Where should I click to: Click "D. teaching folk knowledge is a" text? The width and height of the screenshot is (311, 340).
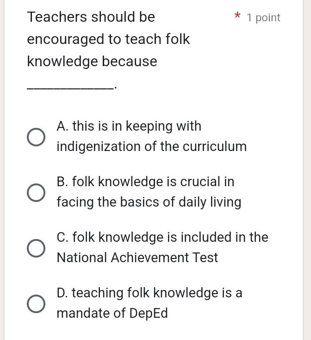point(149,293)
